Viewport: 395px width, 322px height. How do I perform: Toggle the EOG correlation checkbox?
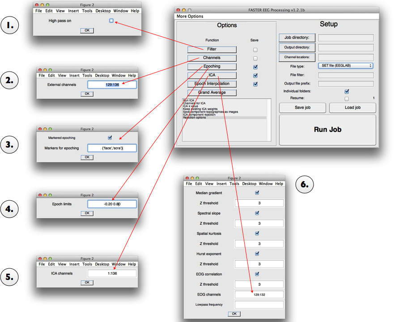[257, 274]
